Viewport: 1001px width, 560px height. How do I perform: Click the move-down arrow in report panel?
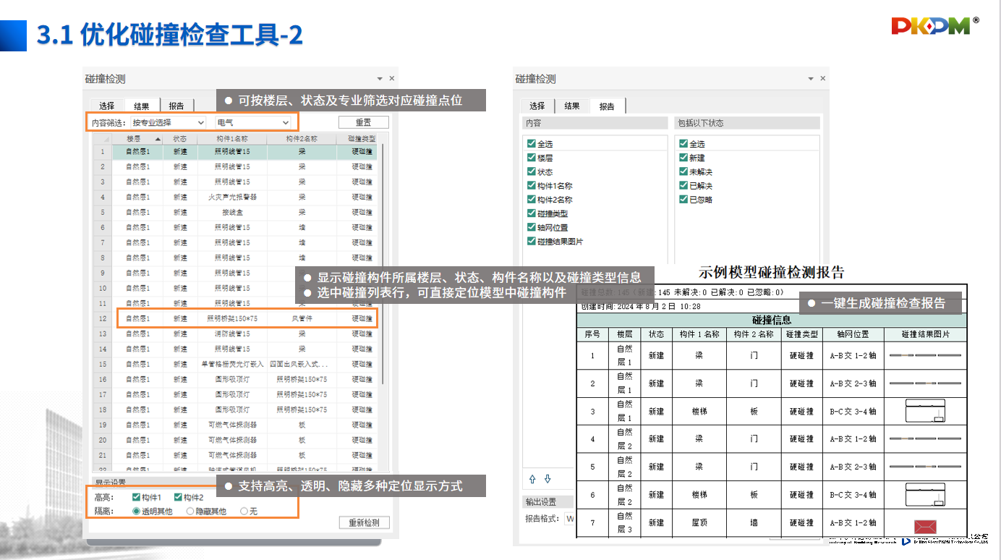click(x=548, y=479)
